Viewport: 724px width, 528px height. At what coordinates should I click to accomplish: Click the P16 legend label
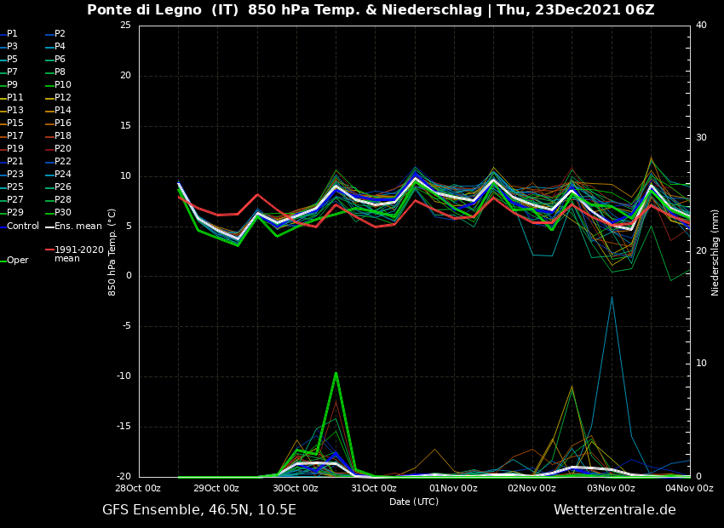pos(62,123)
